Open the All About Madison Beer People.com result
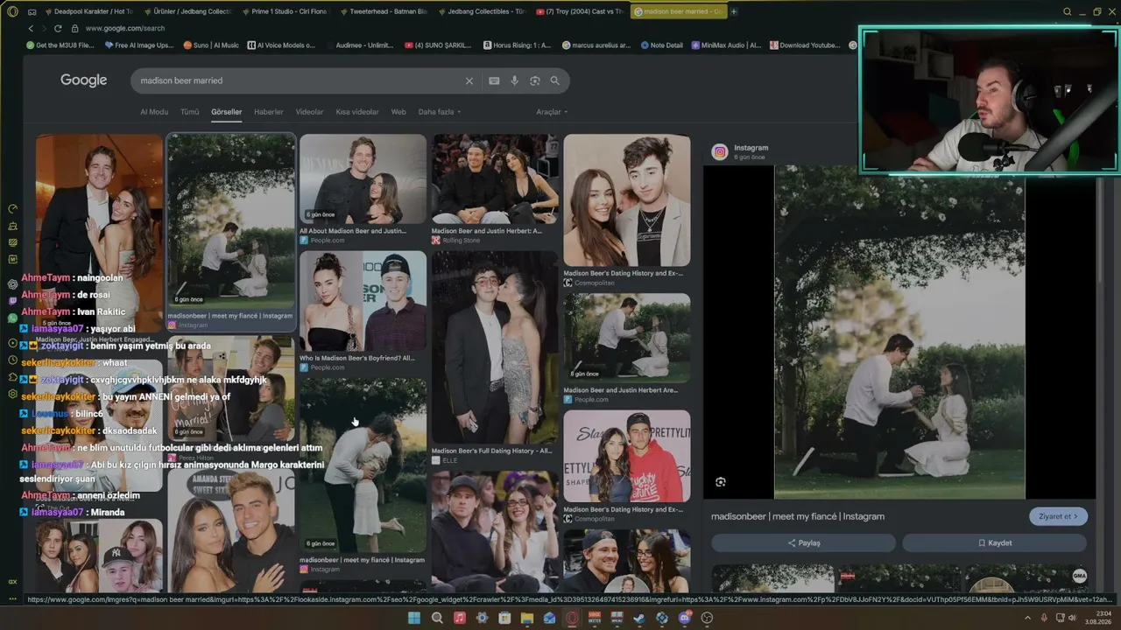Viewport: 1121px width, 630px height. (x=363, y=189)
